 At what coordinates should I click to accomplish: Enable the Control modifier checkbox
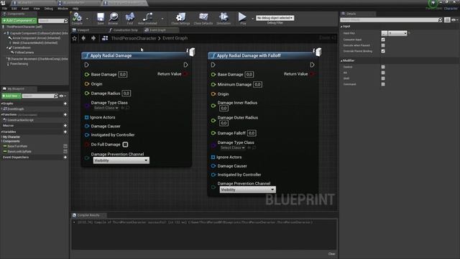(383, 67)
